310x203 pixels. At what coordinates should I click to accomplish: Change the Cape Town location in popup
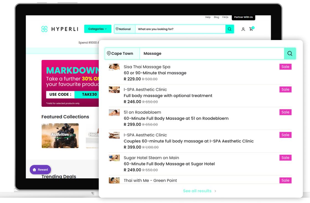point(122,54)
